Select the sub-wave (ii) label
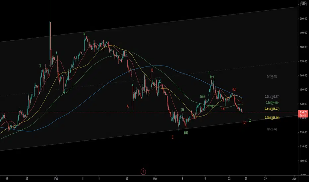Viewport: 309px width, 182px height. coord(186,133)
